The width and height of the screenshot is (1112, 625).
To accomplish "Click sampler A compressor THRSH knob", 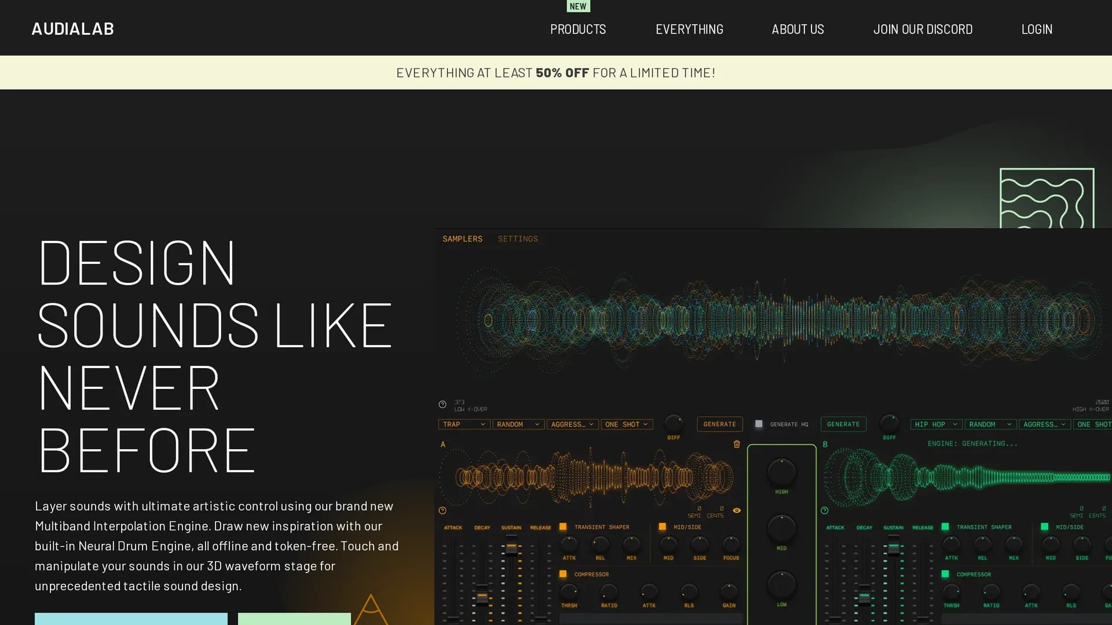I will point(569,591).
